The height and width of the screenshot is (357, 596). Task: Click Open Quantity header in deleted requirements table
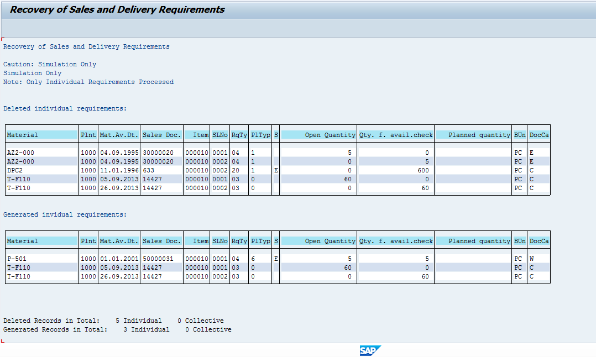point(330,135)
